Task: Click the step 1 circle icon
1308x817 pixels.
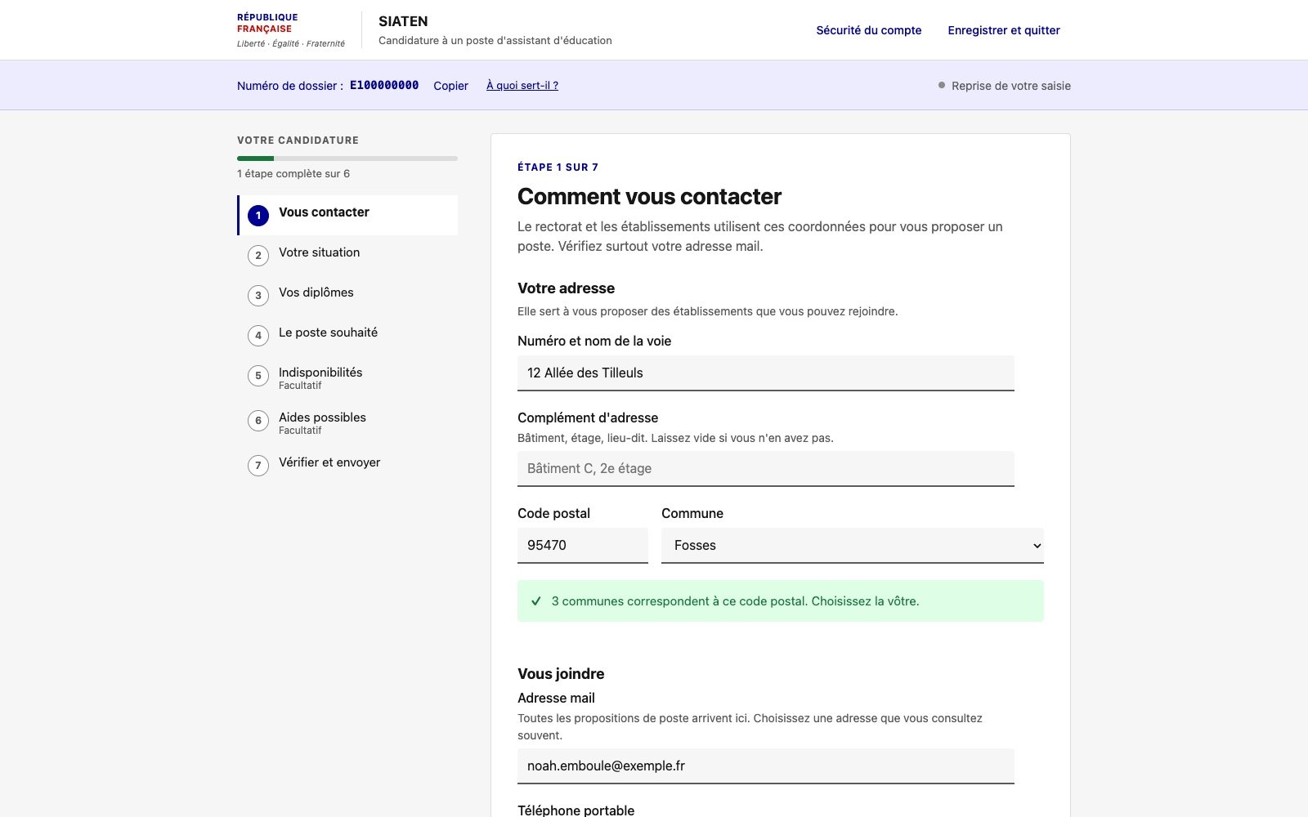Action: coord(258,216)
